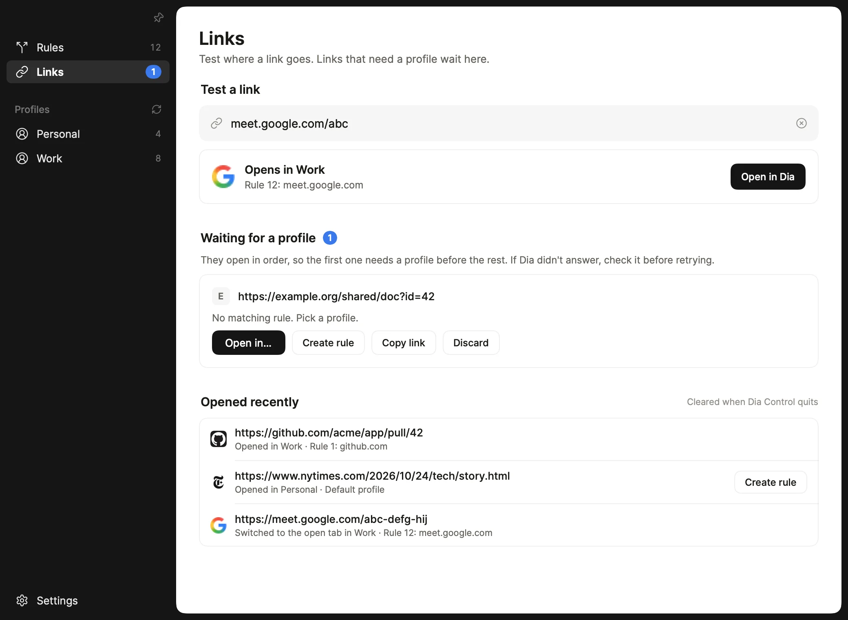
Task: Click the pin icon above the sidebar
Action: click(x=159, y=17)
